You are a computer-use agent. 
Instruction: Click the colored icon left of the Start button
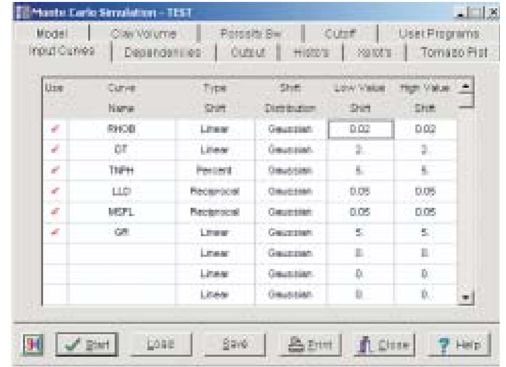pyautogui.click(x=33, y=344)
